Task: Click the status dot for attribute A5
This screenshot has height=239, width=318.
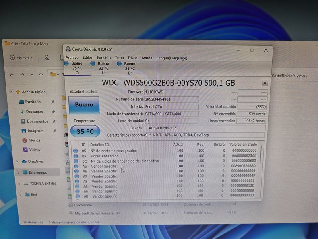Action: (76, 166)
